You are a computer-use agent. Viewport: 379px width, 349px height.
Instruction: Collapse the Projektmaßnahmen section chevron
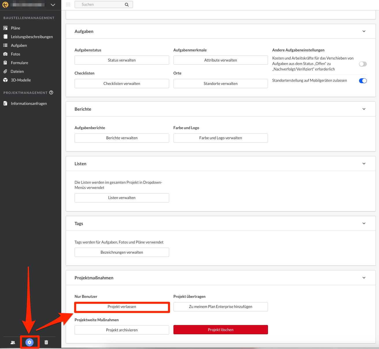[x=364, y=278]
